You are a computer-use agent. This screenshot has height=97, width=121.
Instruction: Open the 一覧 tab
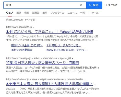coord(82,13)
